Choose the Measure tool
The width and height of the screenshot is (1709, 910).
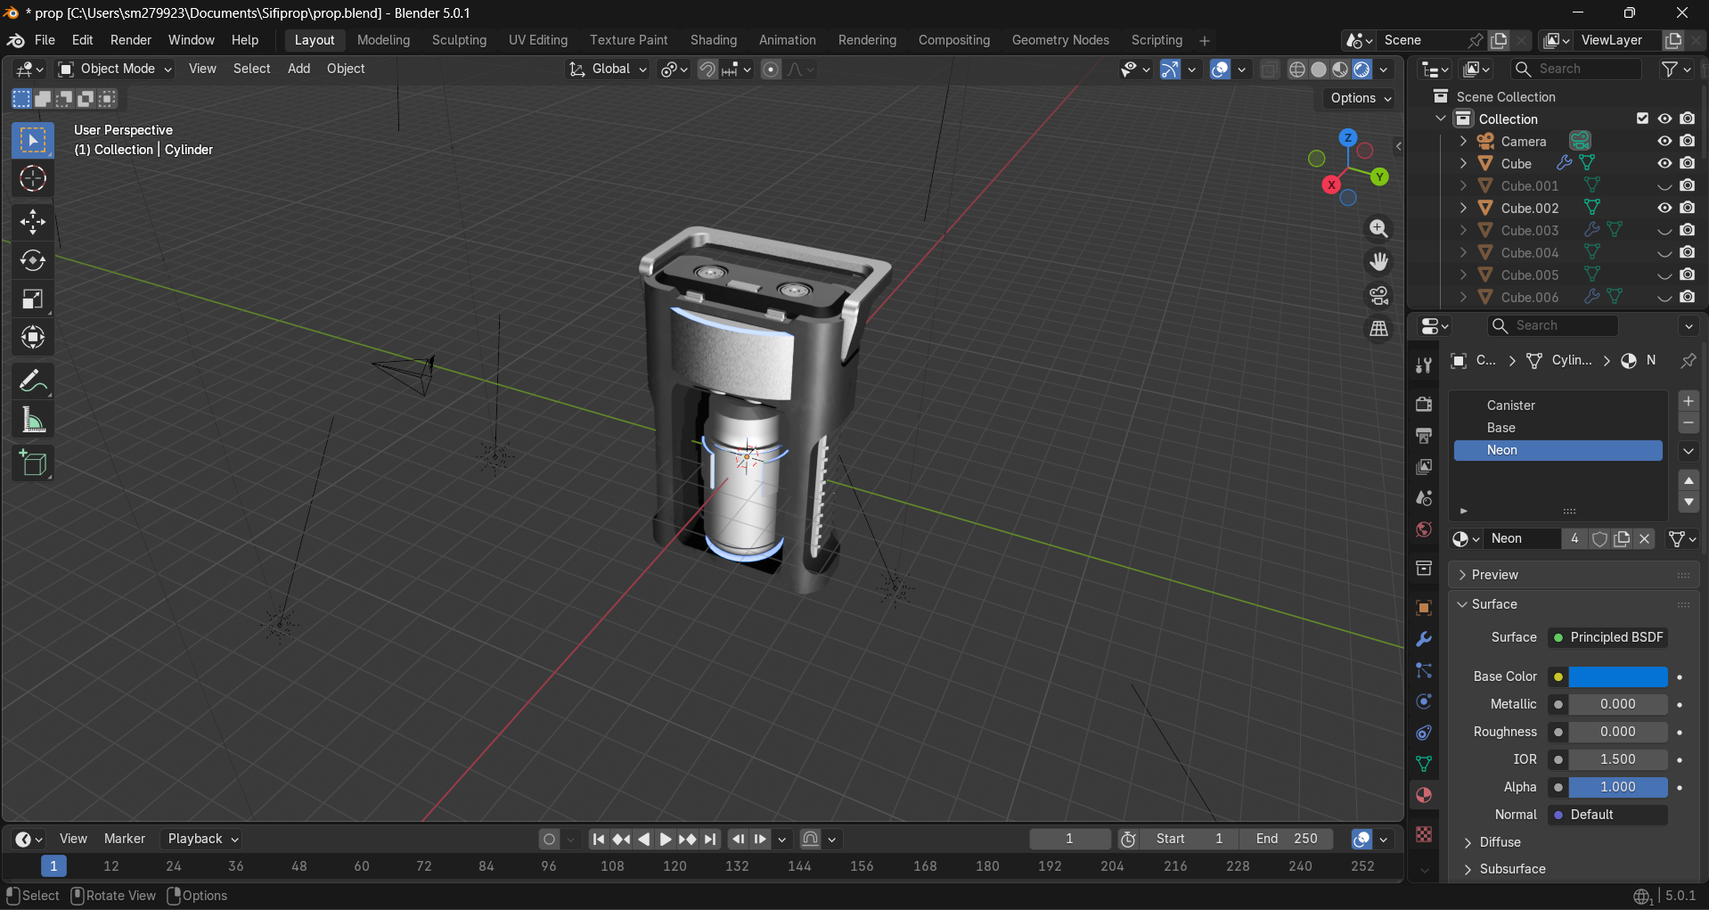click(x=33, y=420)
